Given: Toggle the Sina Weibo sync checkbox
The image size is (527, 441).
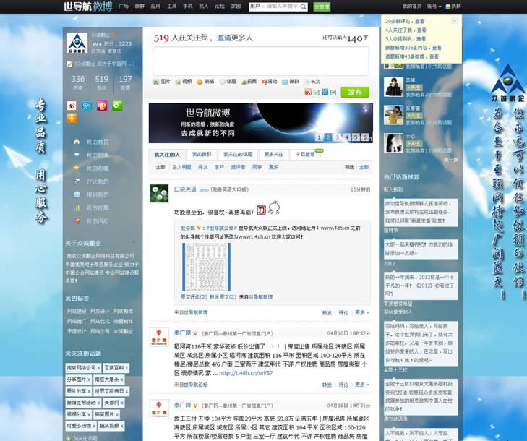Looking at the screenshot, I should (x=316, y=93).
